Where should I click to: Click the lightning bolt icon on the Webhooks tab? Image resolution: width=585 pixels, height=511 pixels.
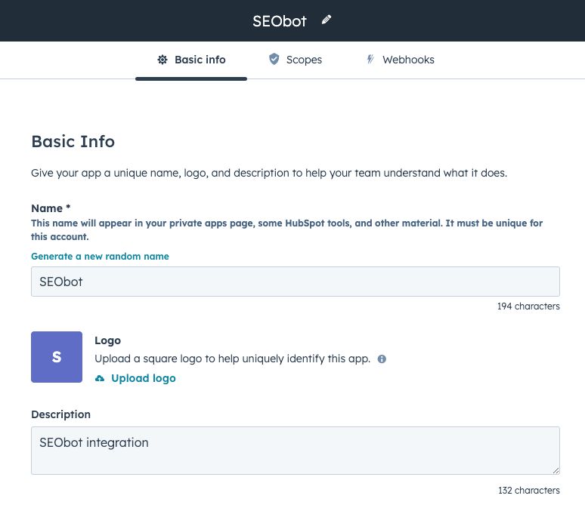pos(370,60)
